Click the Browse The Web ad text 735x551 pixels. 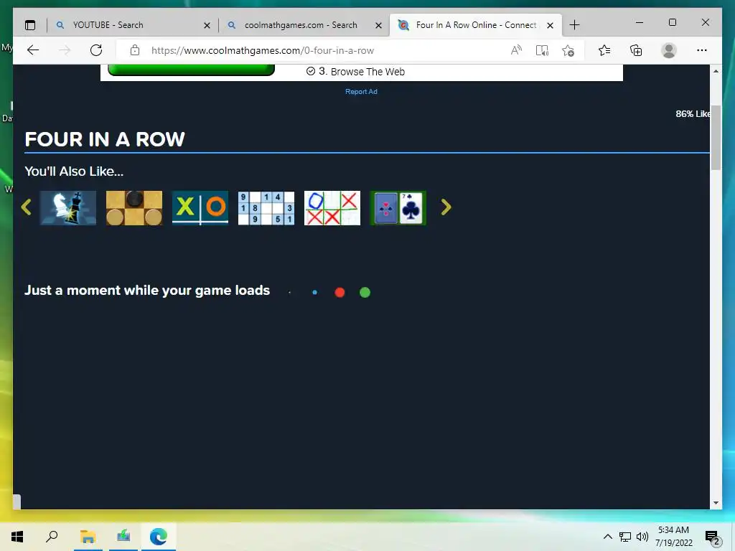click(368, 72)
